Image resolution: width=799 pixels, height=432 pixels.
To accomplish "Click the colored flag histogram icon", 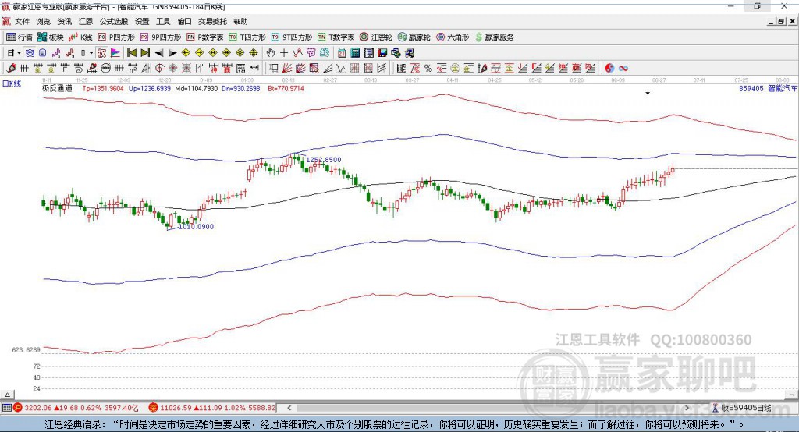I will coord(115,53).
